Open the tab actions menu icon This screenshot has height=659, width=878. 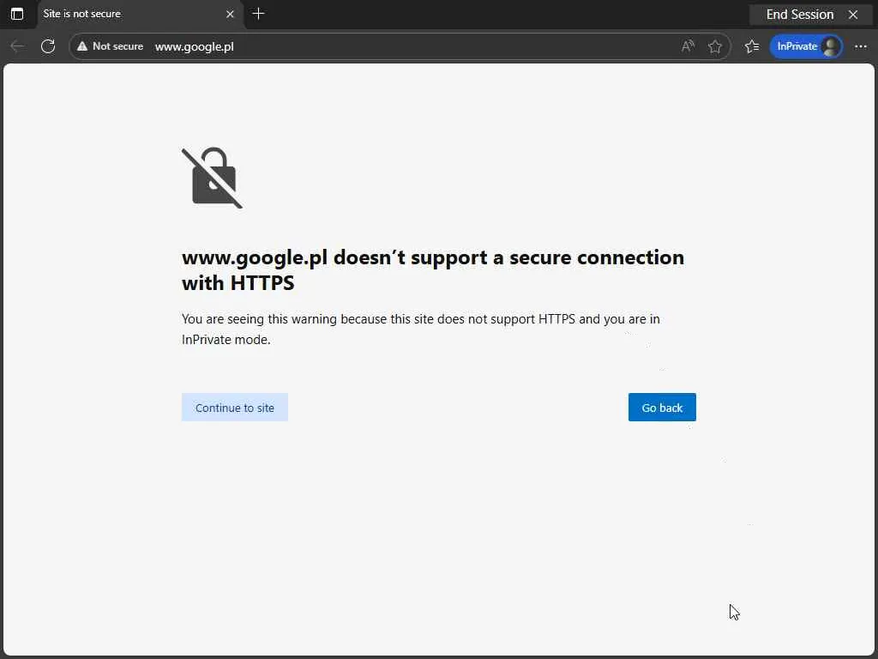click(17, 14)
